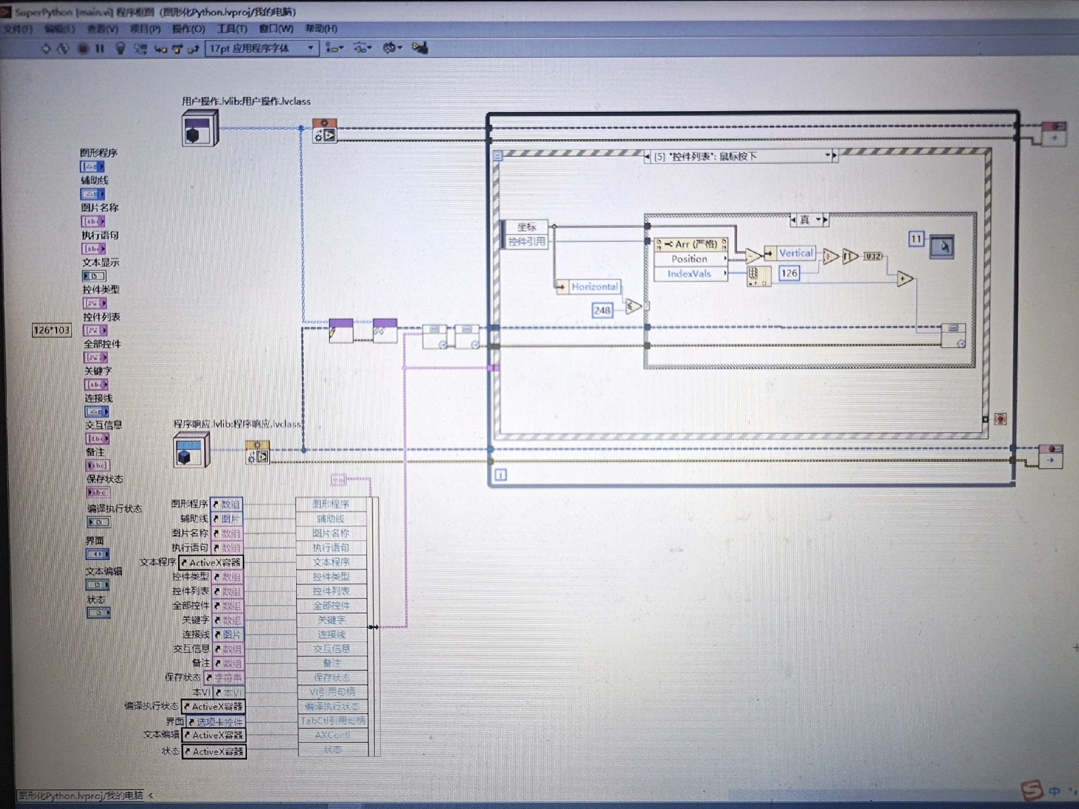Click the cursor tool icon inside the True case
The image size is (1079, 809).
(941, 246)
